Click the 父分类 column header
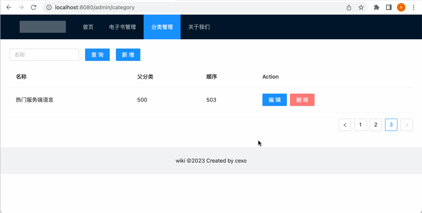This screenshot has width=422, height=213. 145,77
